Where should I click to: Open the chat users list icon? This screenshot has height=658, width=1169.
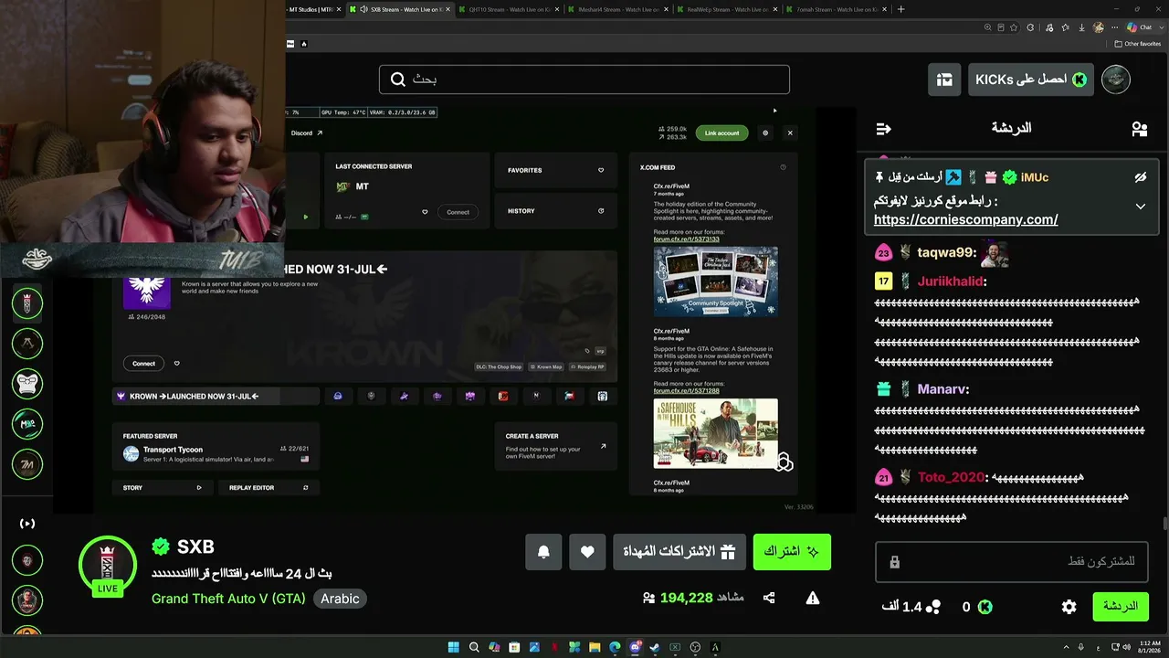[1139, 129]
